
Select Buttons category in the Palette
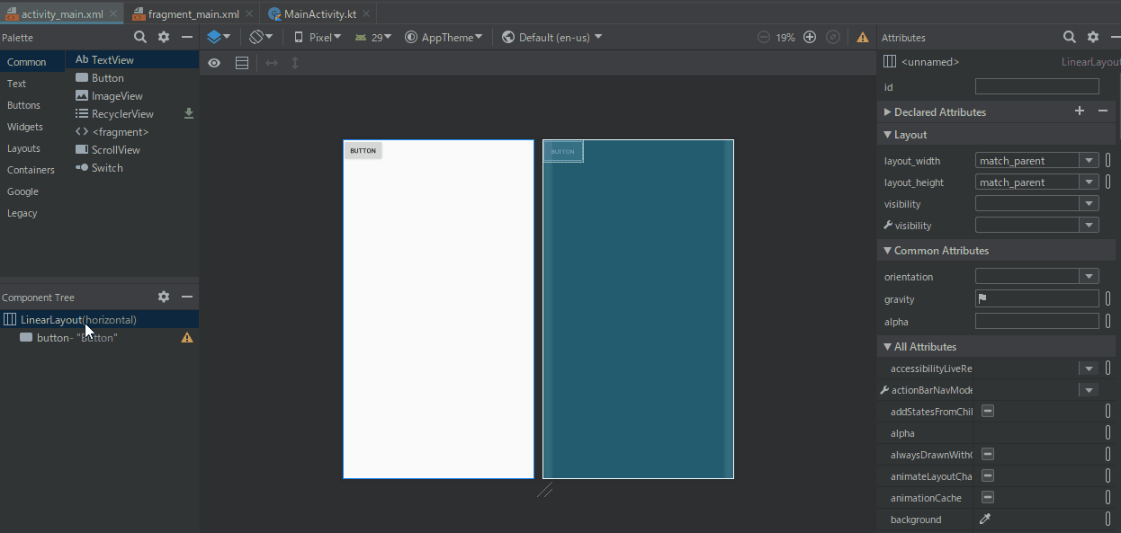(x=23, y=104)
